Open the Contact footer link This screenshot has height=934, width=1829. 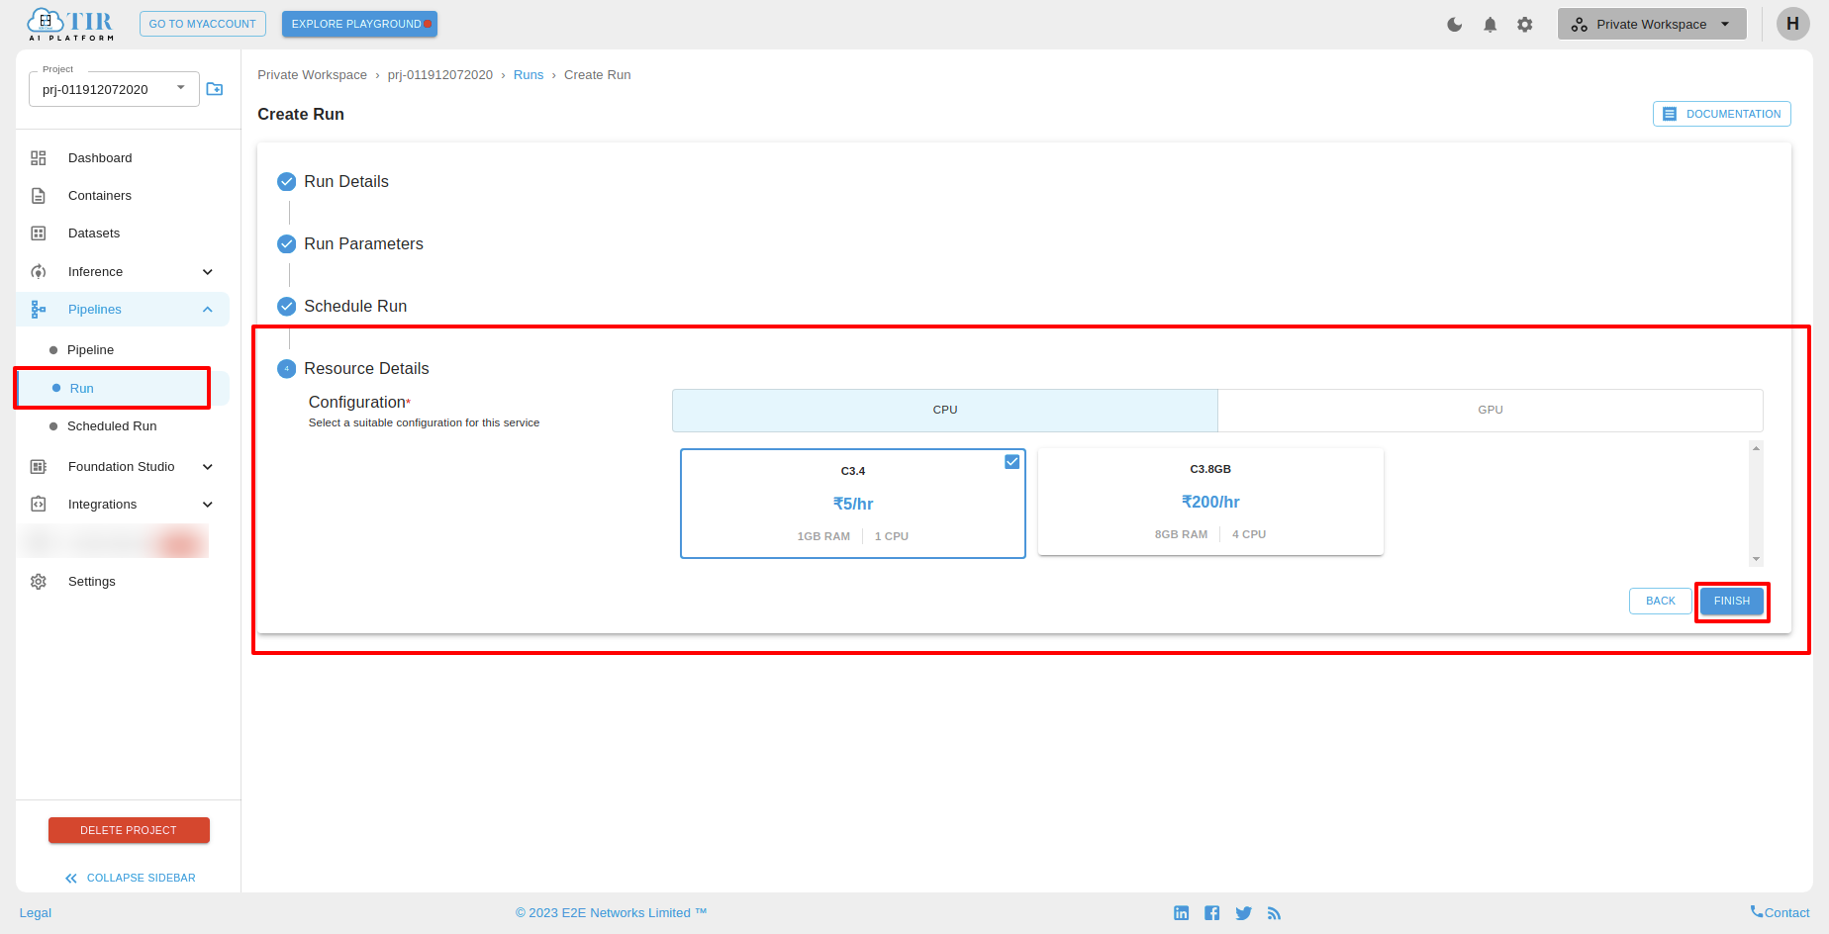(x=1780, y=913)
